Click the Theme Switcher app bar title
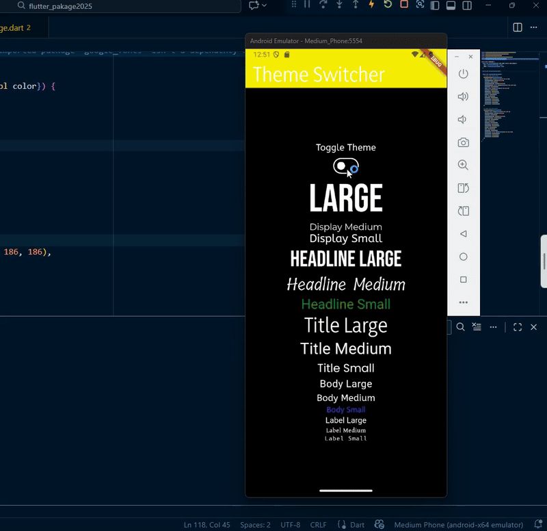This screenshot has width=547, height=531. pyautogui.click(x=319, y=75)
